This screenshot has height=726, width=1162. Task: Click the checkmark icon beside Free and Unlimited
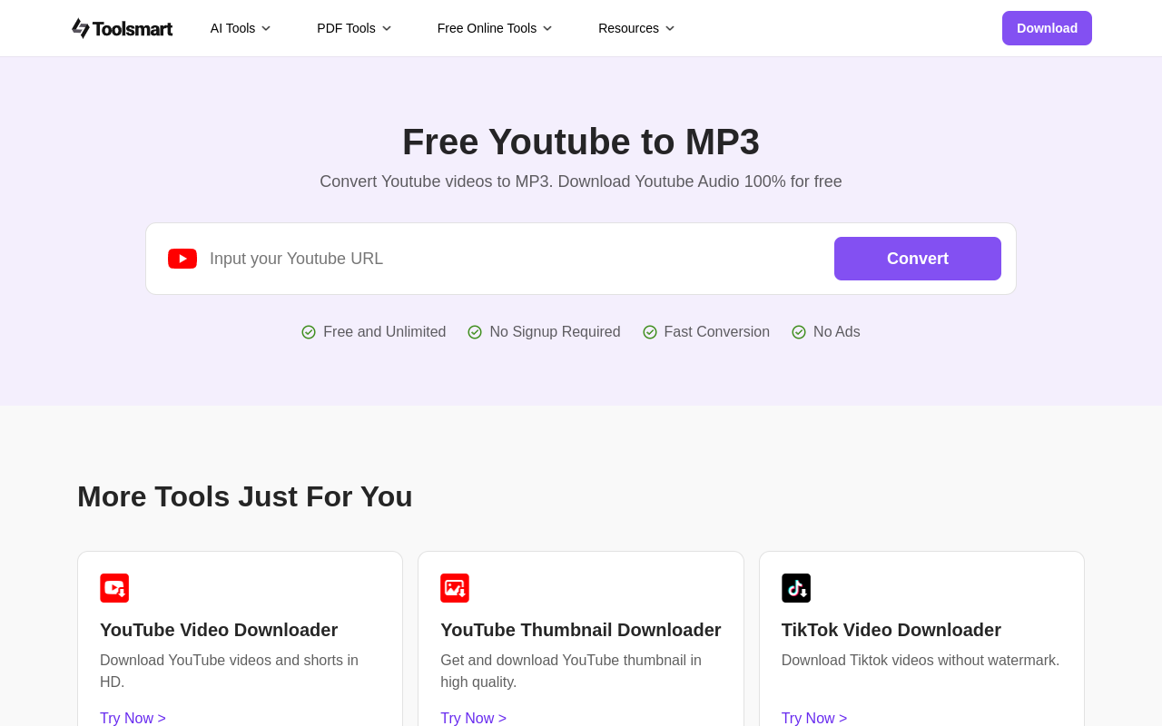309,332
